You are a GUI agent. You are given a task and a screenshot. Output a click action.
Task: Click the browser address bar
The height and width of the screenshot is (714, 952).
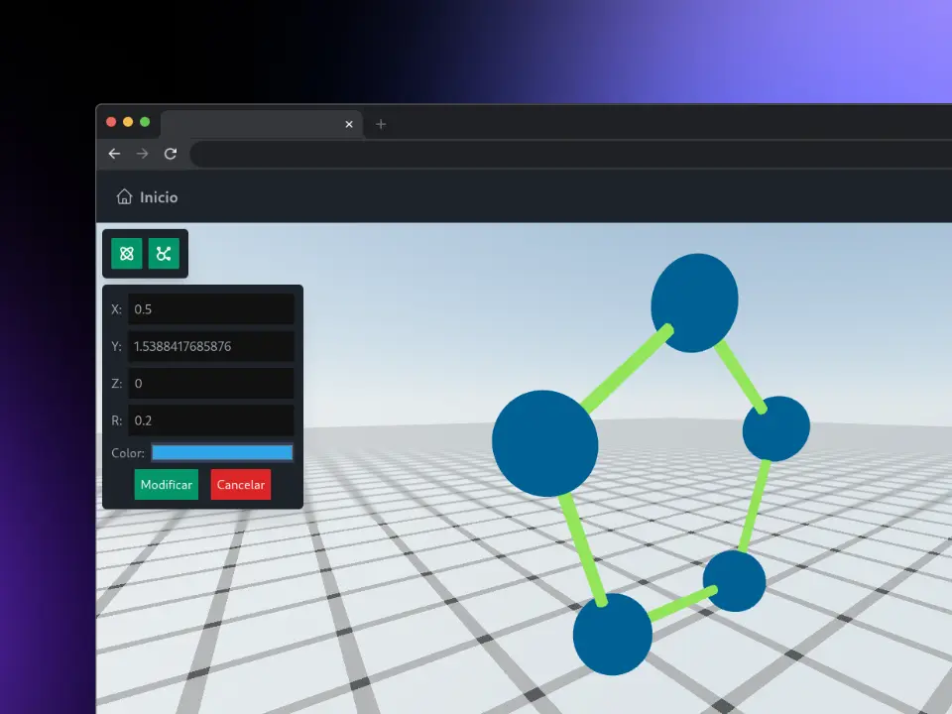point(565,154)
